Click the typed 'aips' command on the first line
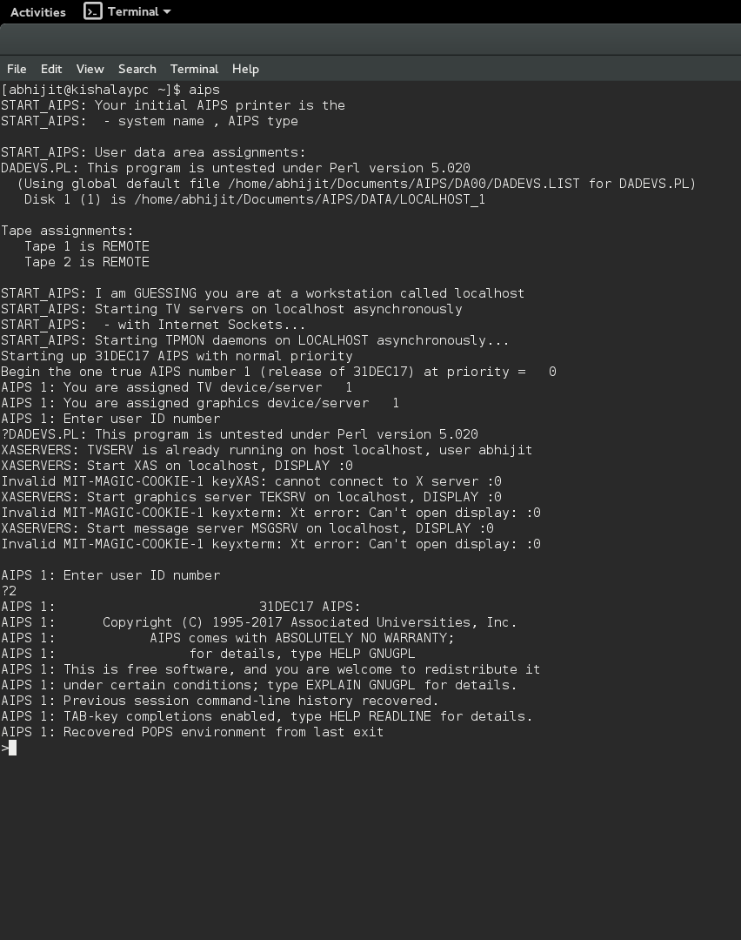The width and height of the screenshot is (741, 940). coord(204,90)
